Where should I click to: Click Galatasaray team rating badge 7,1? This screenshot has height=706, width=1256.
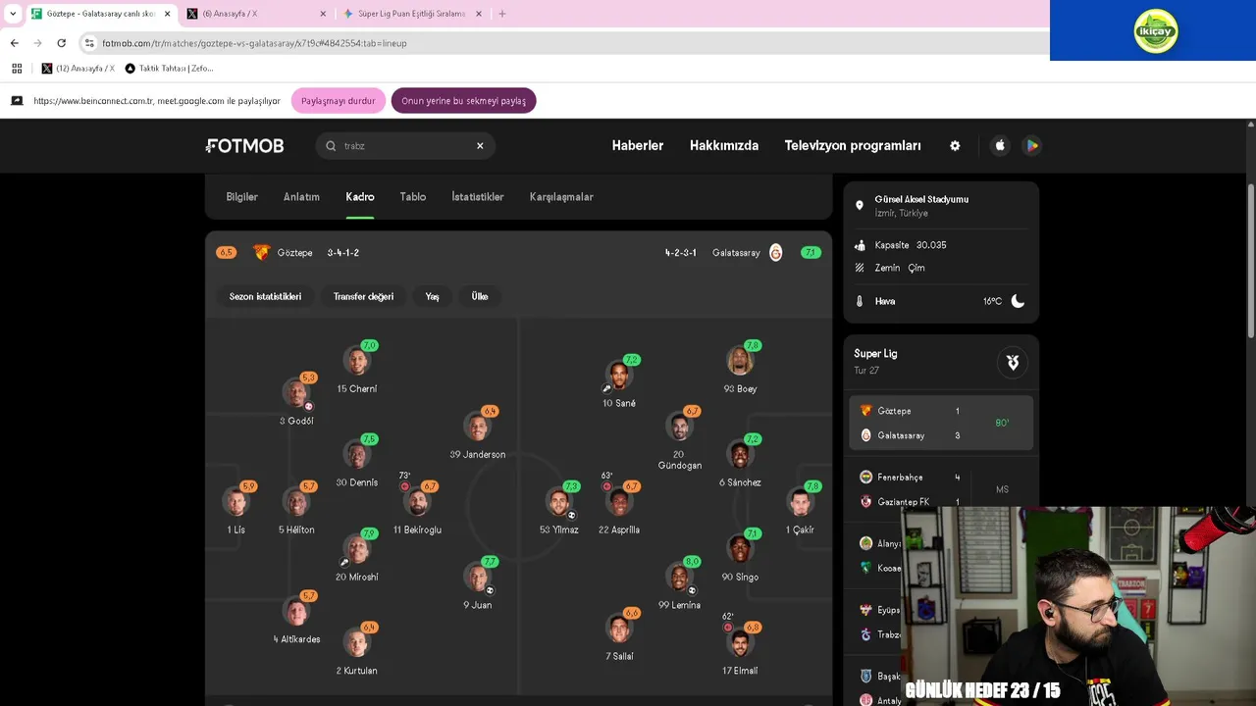(x=811, y=253)
